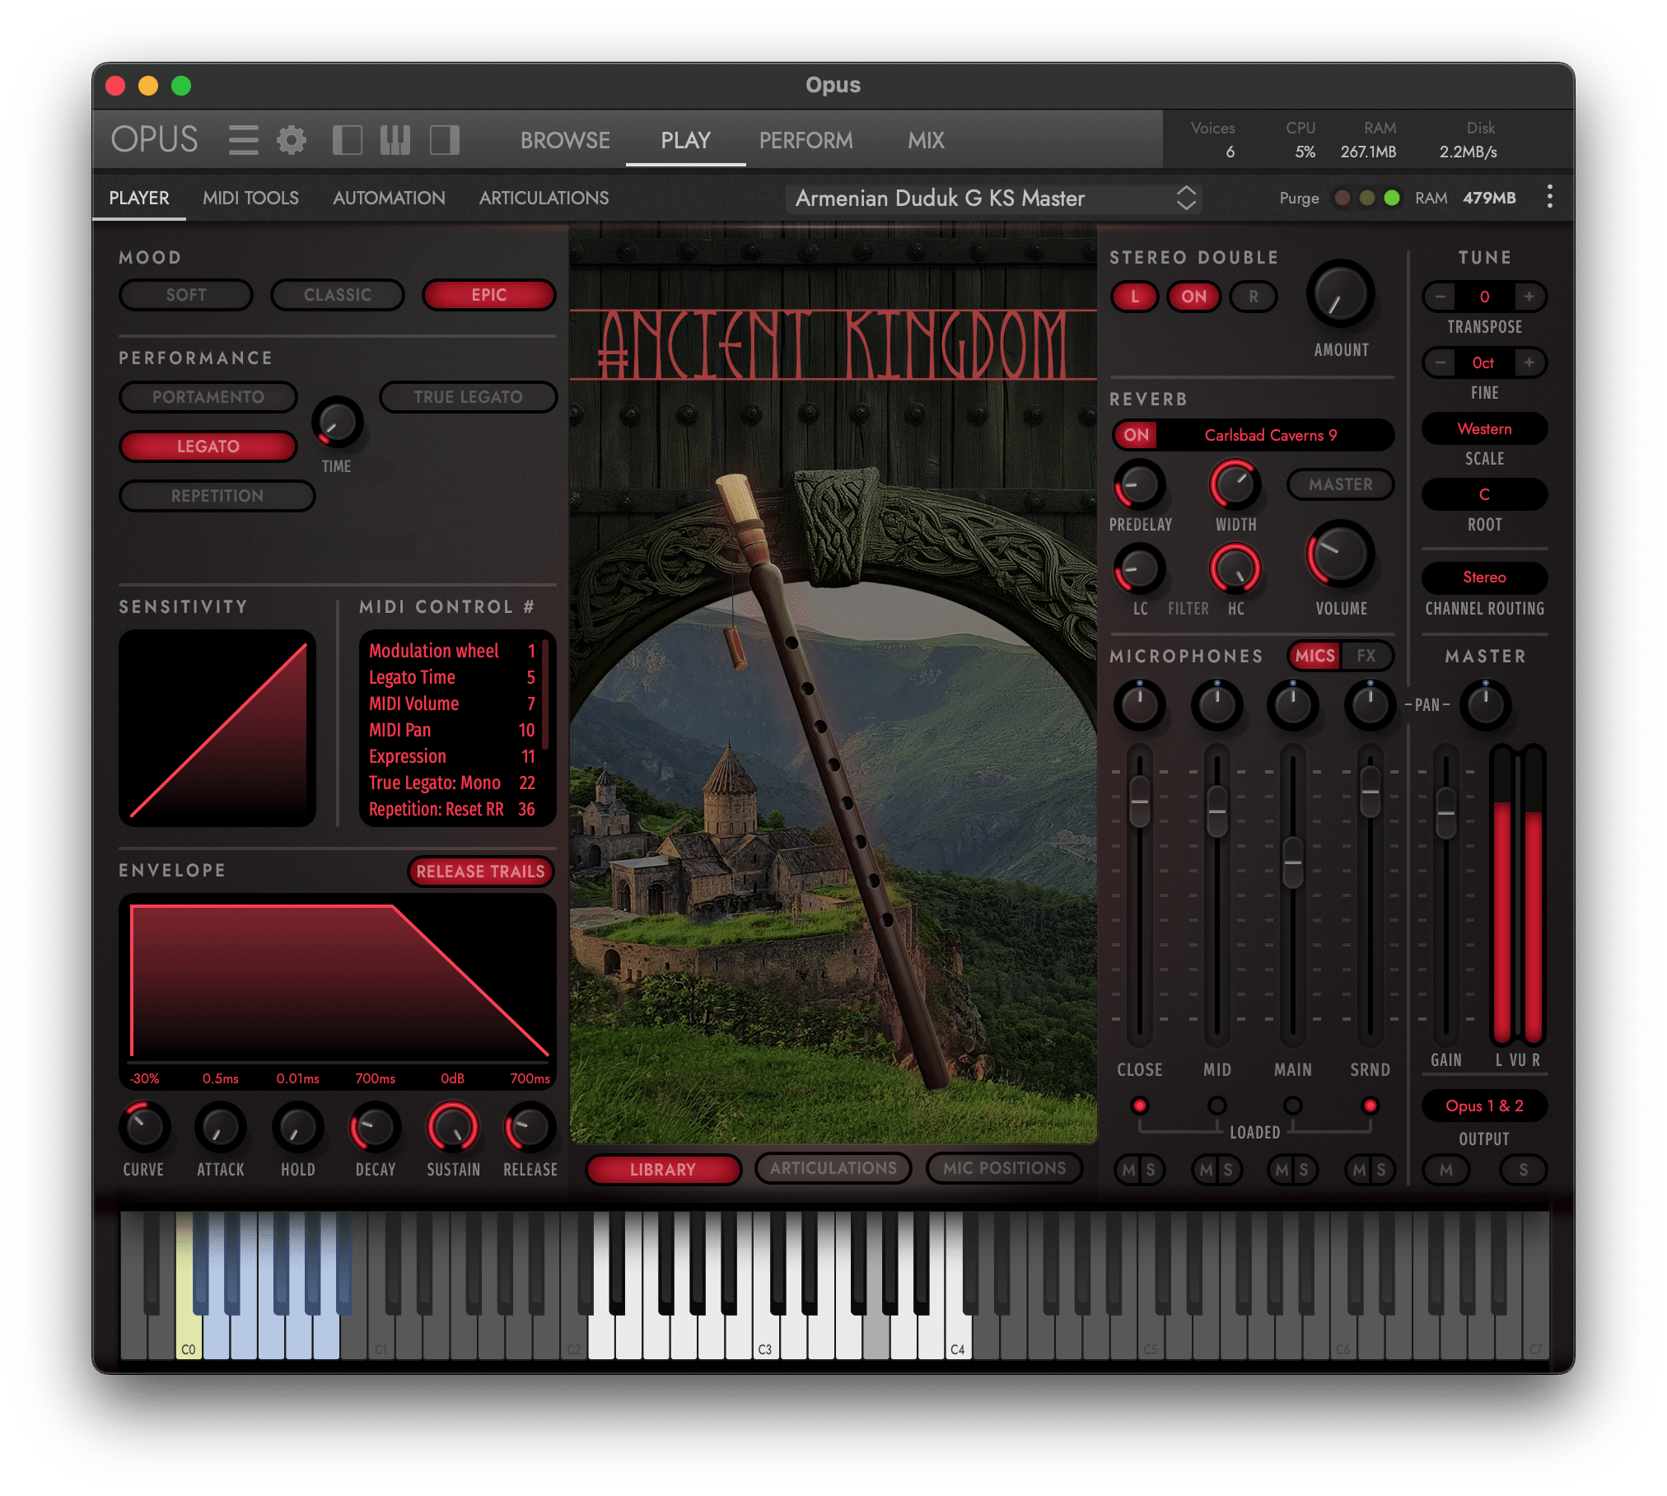Click the envelope Release knob
The width and height of the screenshot is (1667, 1496).
coord(530,1126)
